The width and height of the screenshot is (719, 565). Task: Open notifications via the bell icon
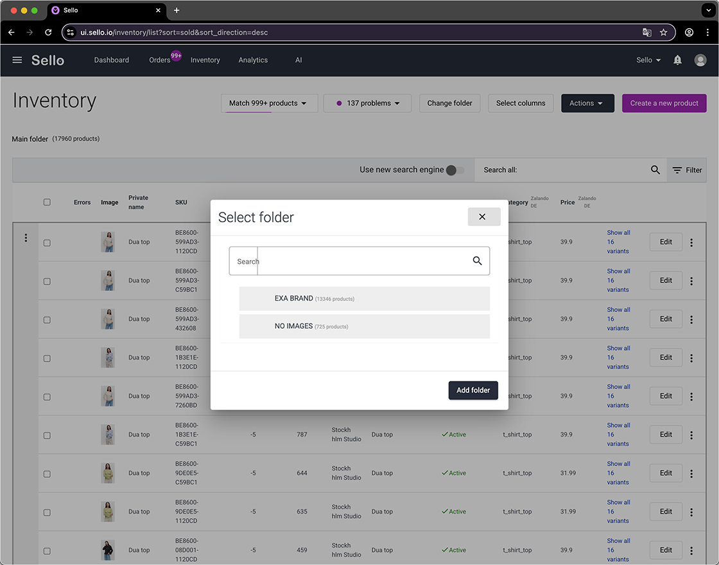coord(677,60)
